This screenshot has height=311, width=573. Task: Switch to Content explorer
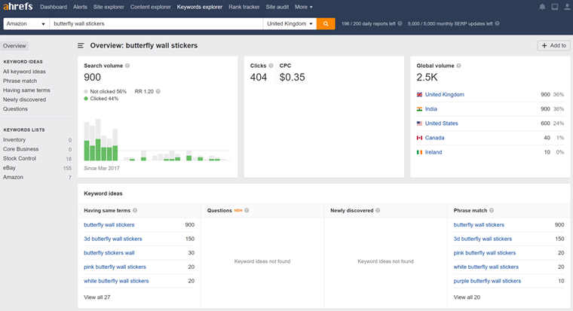tap(151, 7)
